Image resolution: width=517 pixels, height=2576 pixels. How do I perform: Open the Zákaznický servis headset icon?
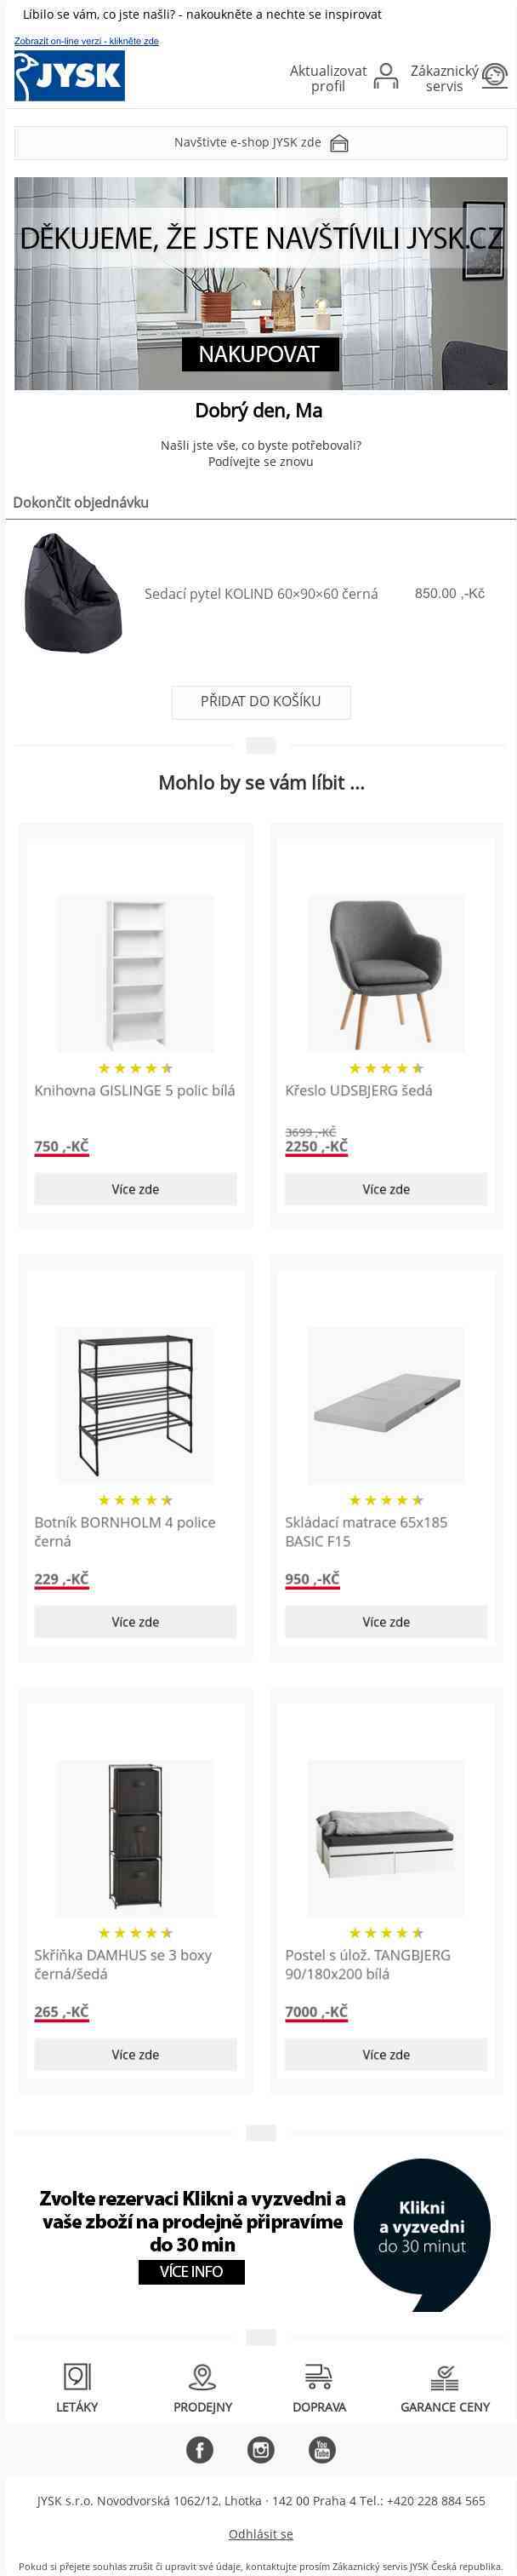494,76
